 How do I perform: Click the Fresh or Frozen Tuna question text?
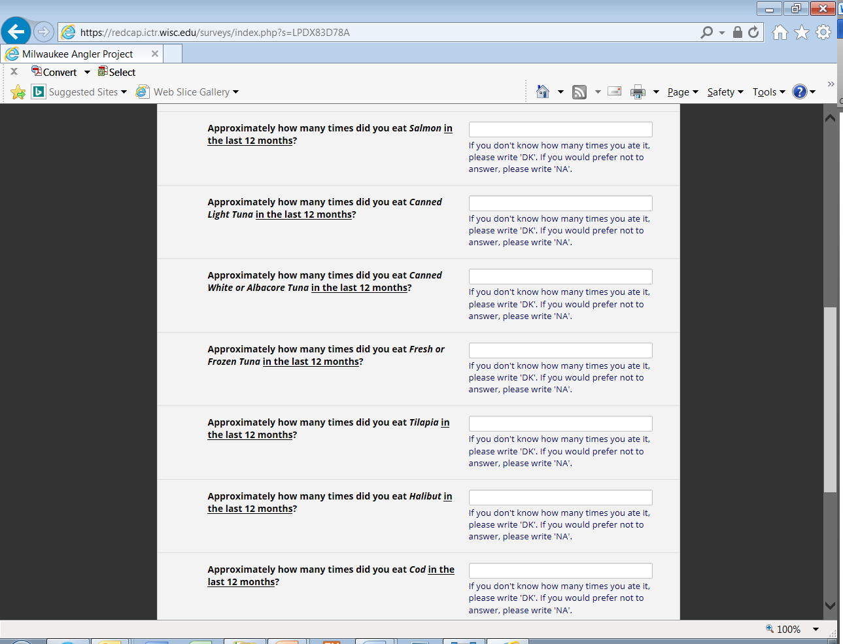326,355
